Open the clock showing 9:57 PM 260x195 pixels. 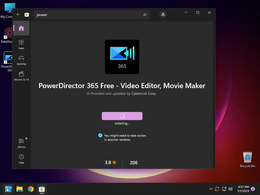click(243, 189)
